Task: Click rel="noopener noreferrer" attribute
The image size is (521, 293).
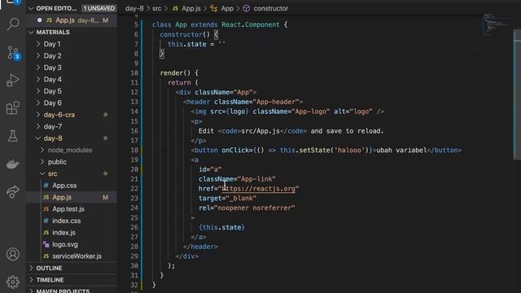Action: tap(247, 208)
